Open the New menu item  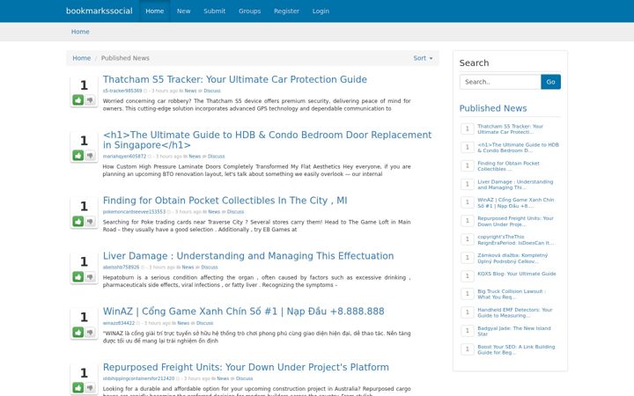pos(183,11)
